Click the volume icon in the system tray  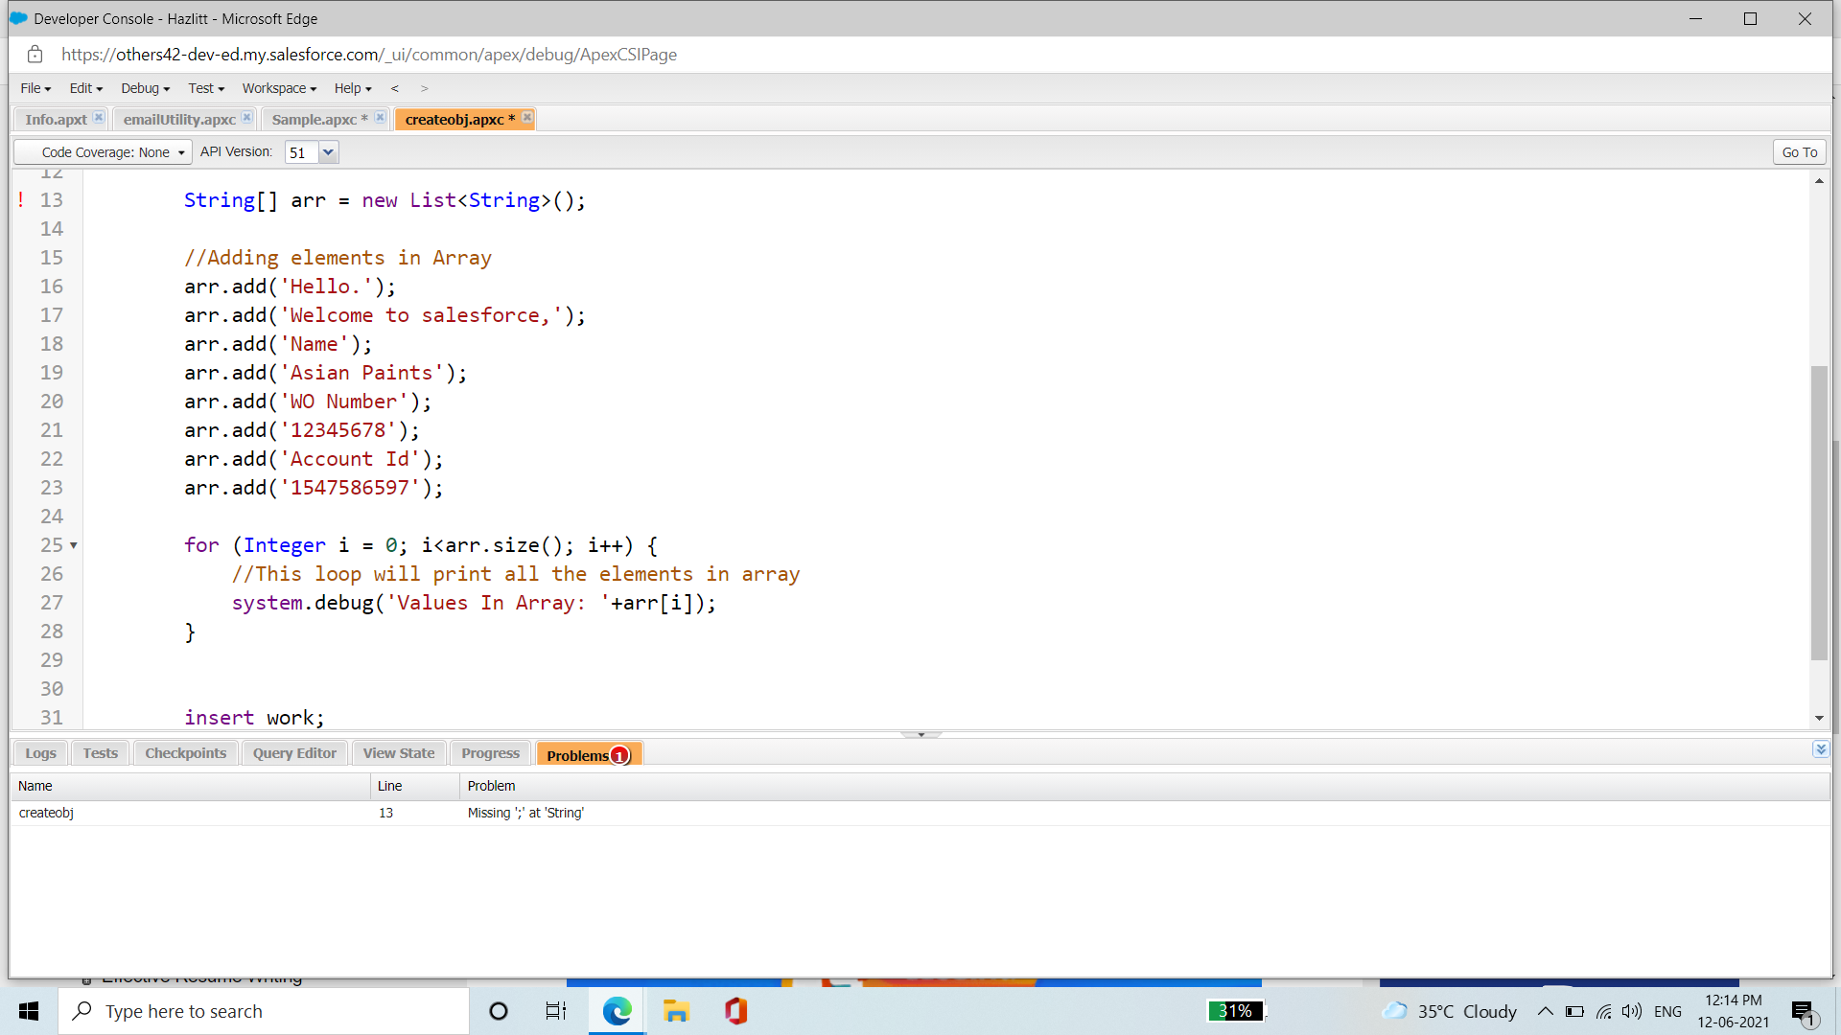pos(1632,1011)
